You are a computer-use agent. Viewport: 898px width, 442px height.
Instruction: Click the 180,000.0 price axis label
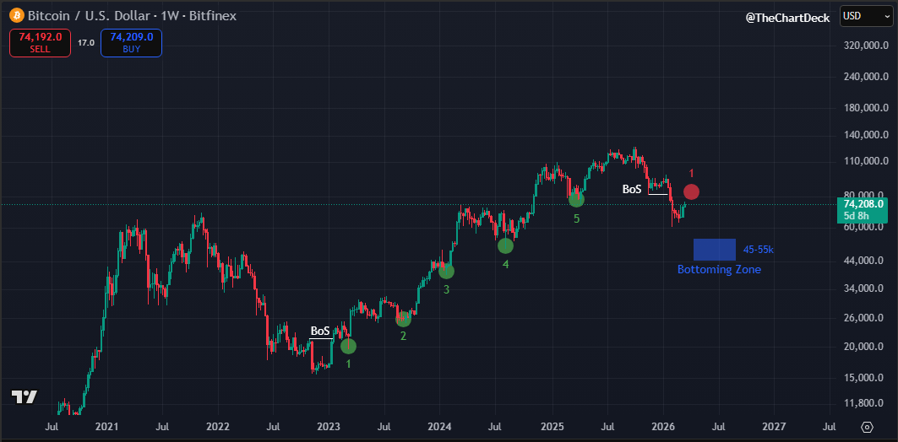864,107
